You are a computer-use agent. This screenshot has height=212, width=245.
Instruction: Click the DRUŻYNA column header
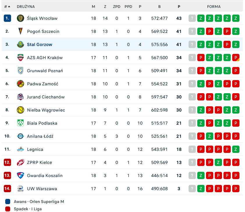pyautogui.click(x=26, y=6)
